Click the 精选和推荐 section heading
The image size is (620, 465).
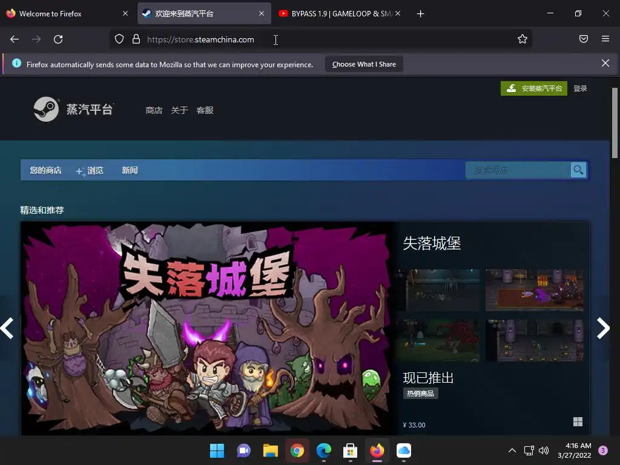pyautogui.click(x=42, y=210)
